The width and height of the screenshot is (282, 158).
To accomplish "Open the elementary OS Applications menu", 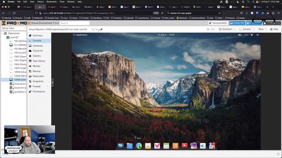I will (x=80, y=35).
